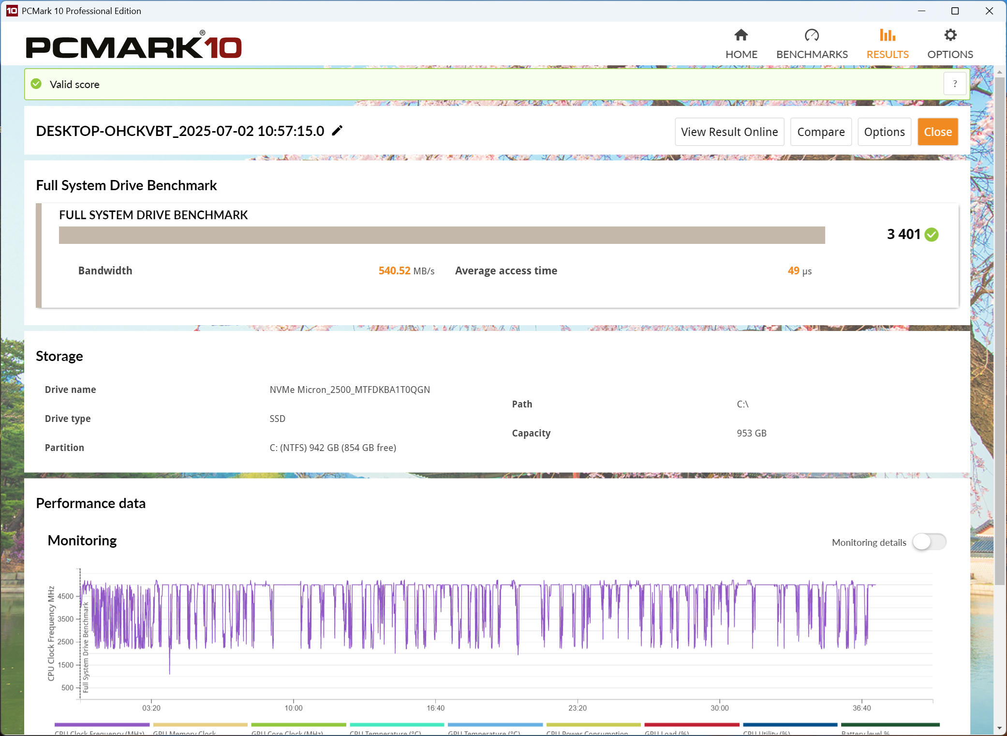Image resolution: width=1007 pixels, height=736 pixels.
Task: Toggle the CPU Clock Frequency legend (purple)
Action: coord(102,725)
